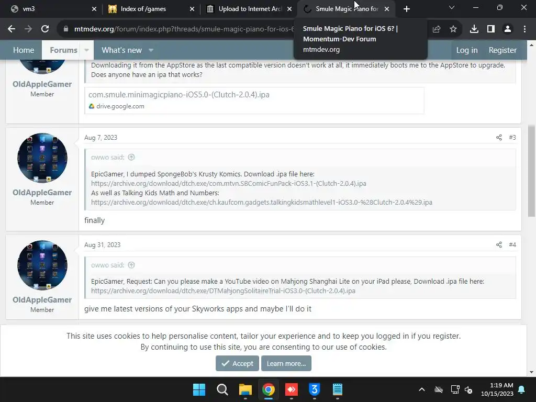Open permalink for post #4
536x402 pixels.
(512, 245)
